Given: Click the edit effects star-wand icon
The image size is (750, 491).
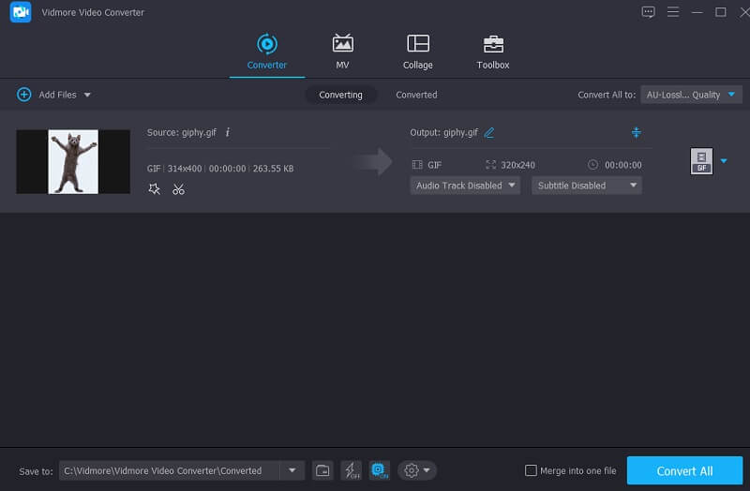Looking at the screenshot, I should coord(155,189).
